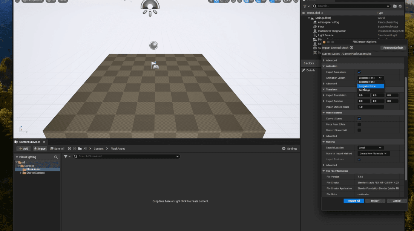Click the Content Browser history back arrow
The height and width of the screenshot is (231, 414).
(69, 148)
